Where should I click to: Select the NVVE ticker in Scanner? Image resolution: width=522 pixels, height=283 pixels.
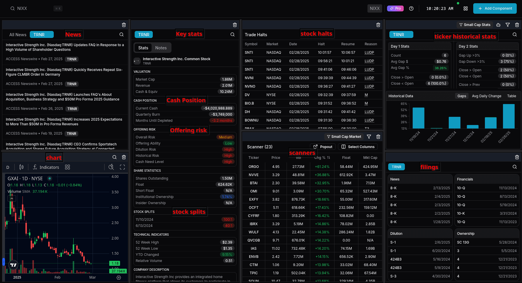[254, 175]
